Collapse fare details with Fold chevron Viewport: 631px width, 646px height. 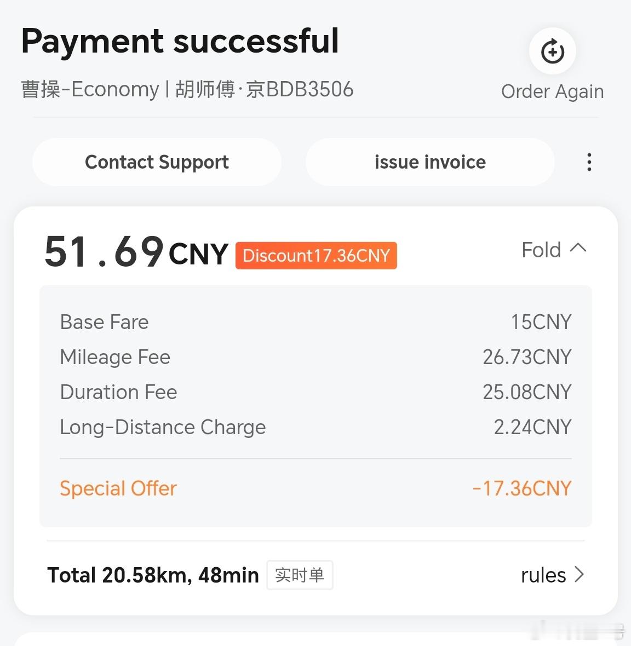[x=578, y=247]
